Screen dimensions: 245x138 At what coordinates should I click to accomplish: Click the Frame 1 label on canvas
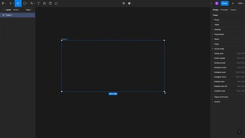point(65,39)
